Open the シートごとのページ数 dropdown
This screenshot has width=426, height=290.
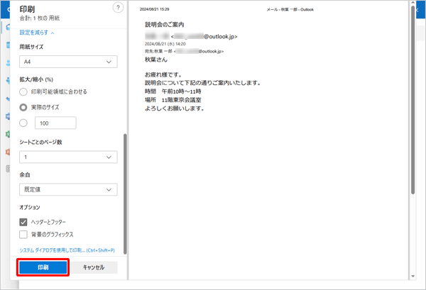pyautogui.click(x=68, y=157)
